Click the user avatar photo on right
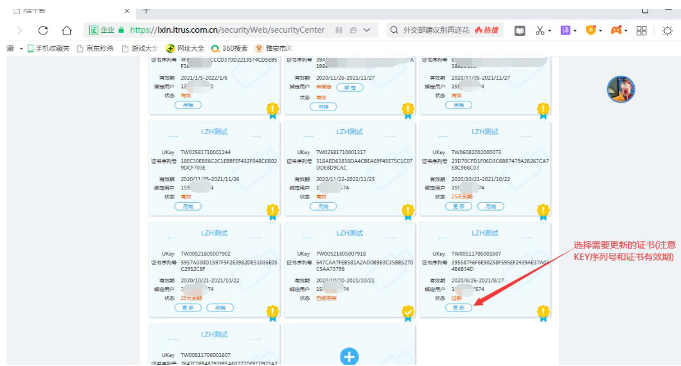 click(x=621, y=89)
